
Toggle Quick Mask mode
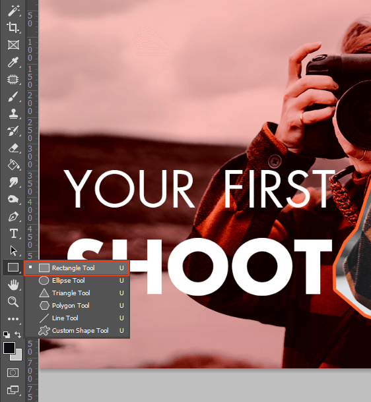pyautogui.click(x=13, y=372)
